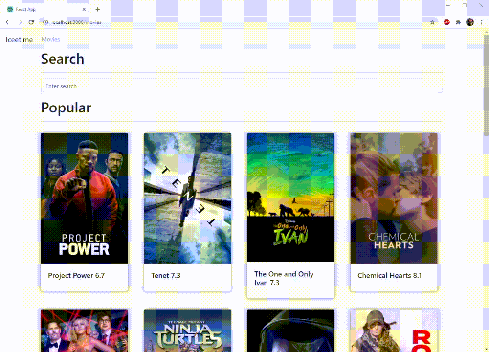Click the scrollbar down arrow

coord(486,349)
